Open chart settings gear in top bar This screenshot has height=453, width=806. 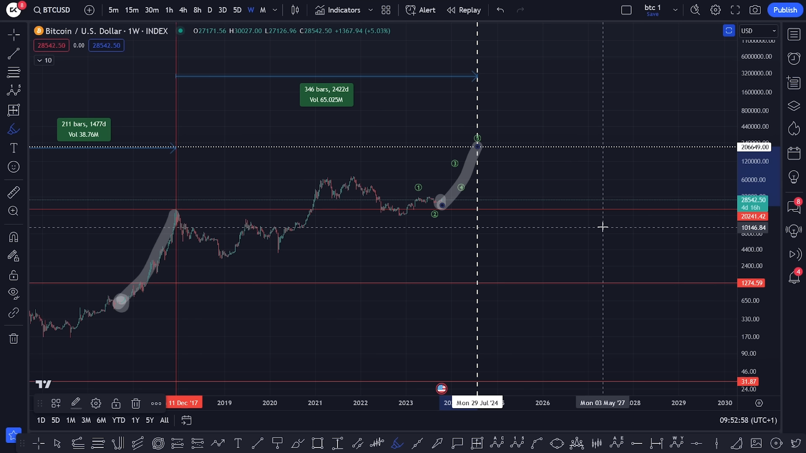(x=715, y=10)
